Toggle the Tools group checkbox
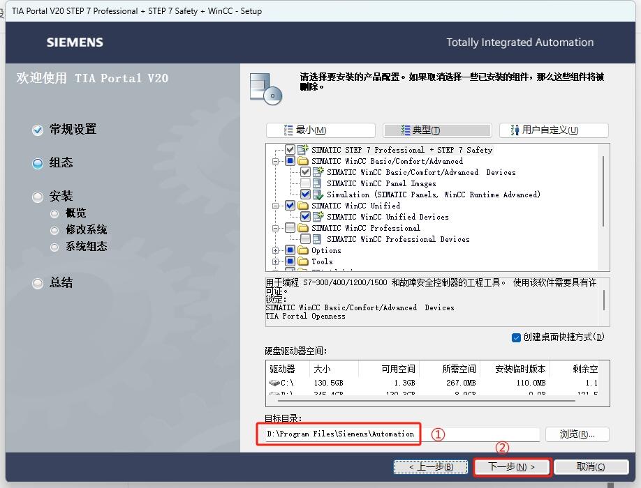Viewport: 641px width, 488px height. tap(290, 261)
